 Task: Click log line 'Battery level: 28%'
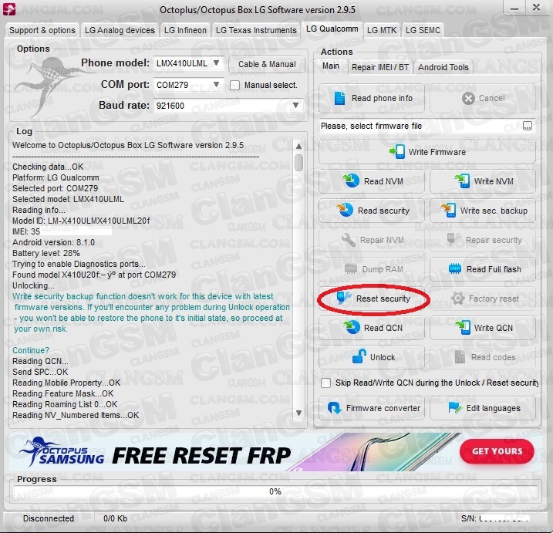[46, 253]
